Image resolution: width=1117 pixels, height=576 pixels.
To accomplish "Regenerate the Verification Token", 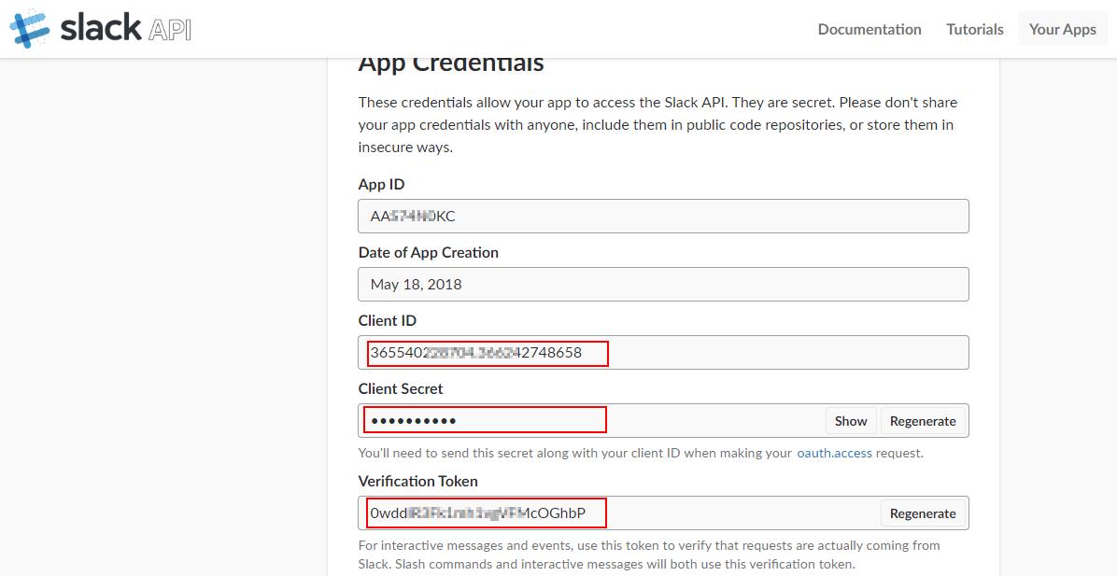I will coord(923,513).
